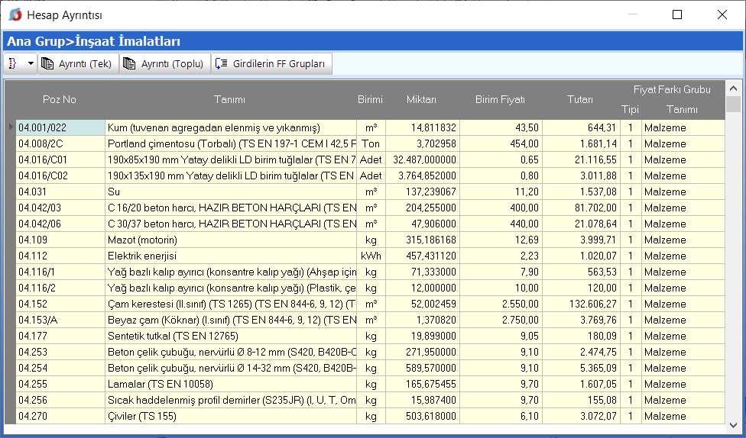Click the Birim Fiyatı column header

pos(500,99)
